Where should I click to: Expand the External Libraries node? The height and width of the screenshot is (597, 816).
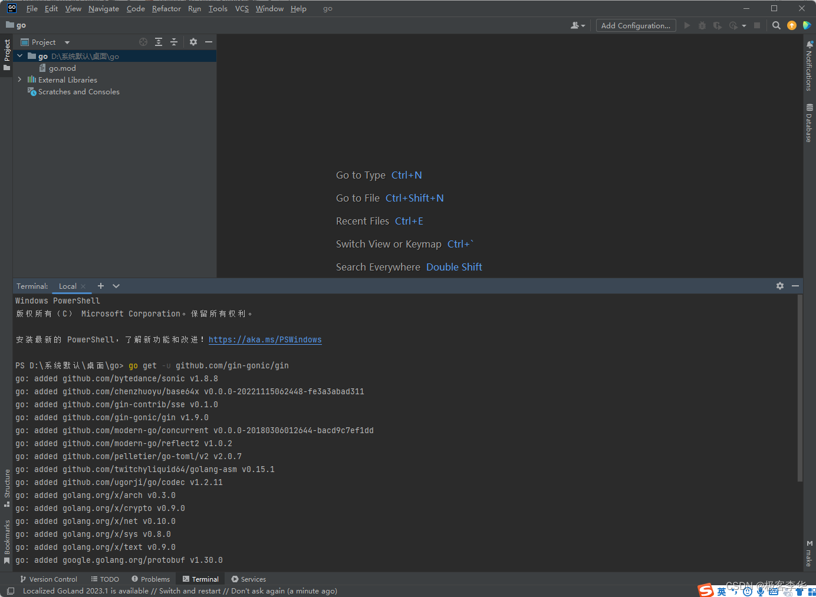coord(20,80)
